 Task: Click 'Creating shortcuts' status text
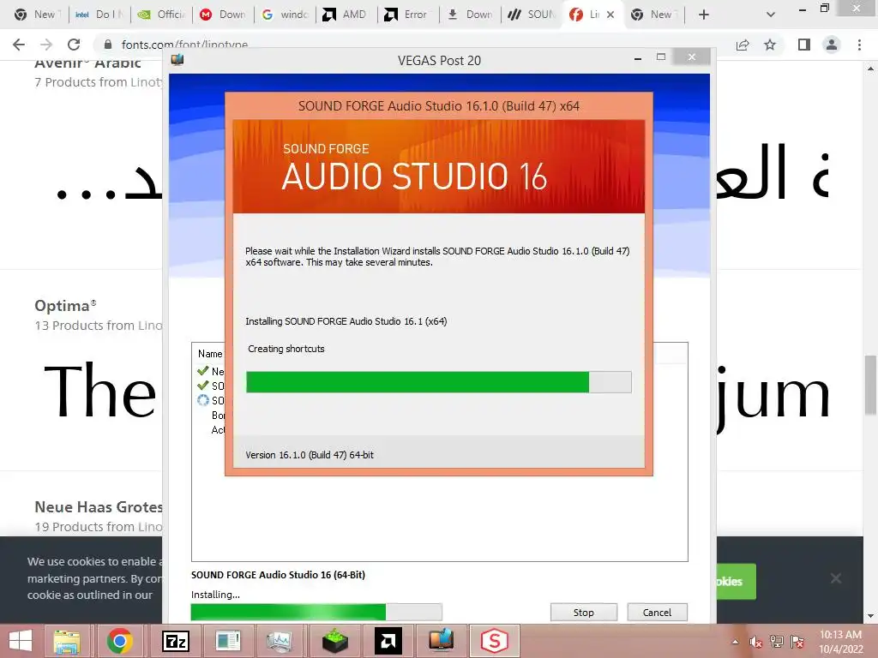pyautogui.click(x=286, y=349)
